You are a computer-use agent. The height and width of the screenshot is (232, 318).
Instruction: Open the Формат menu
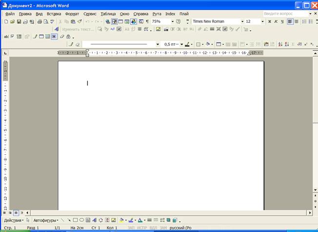[72, 14]
